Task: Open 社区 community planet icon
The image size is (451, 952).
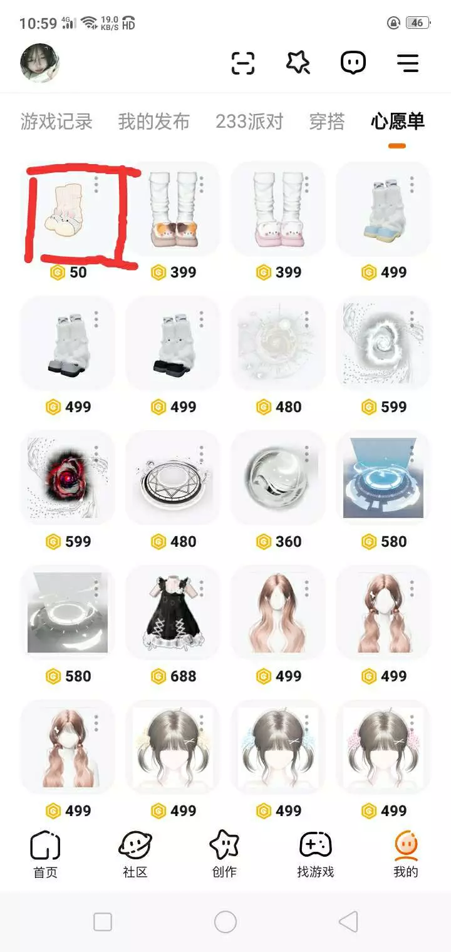Action: 135,854
